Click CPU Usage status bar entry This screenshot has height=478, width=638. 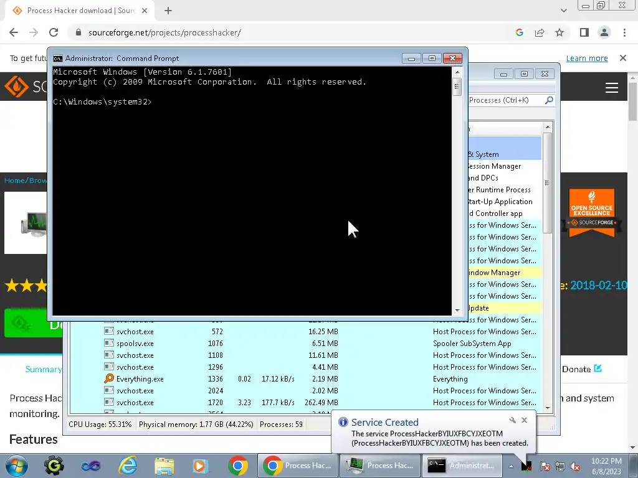100,424
